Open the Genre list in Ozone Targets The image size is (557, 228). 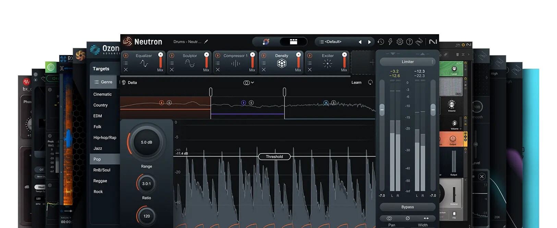[103, 82]
